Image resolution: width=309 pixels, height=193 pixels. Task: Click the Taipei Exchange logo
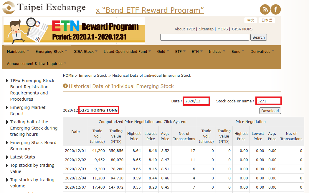44,8
